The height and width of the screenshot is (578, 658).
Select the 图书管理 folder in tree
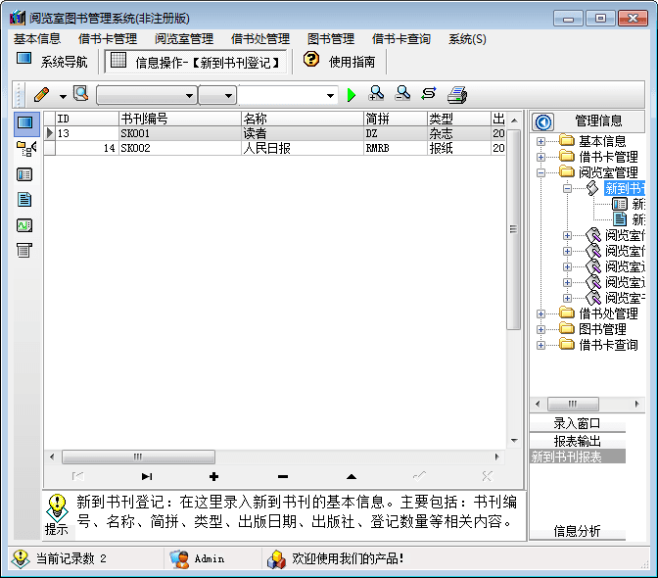click(602, 329)
